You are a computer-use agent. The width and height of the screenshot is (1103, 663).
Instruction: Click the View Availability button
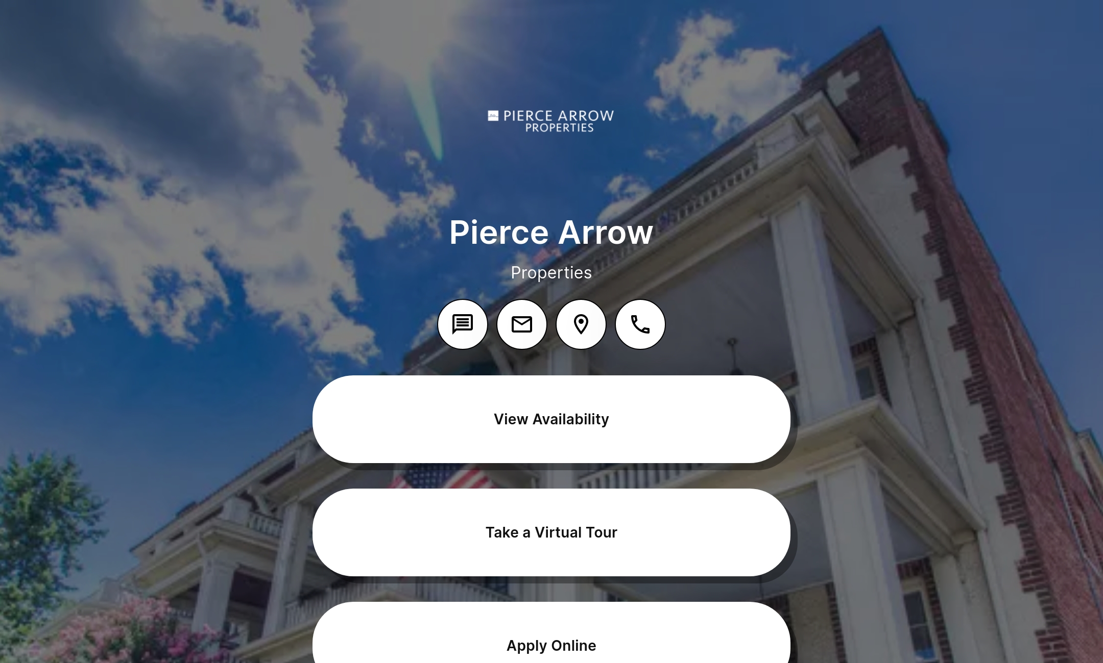coord(551,418)
